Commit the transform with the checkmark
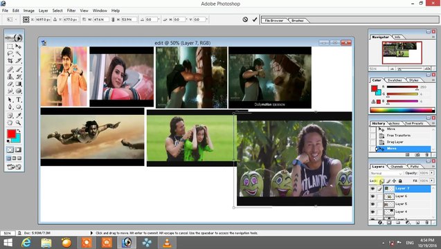This screenshot has height=249, width=441. [x=255, y=19]
